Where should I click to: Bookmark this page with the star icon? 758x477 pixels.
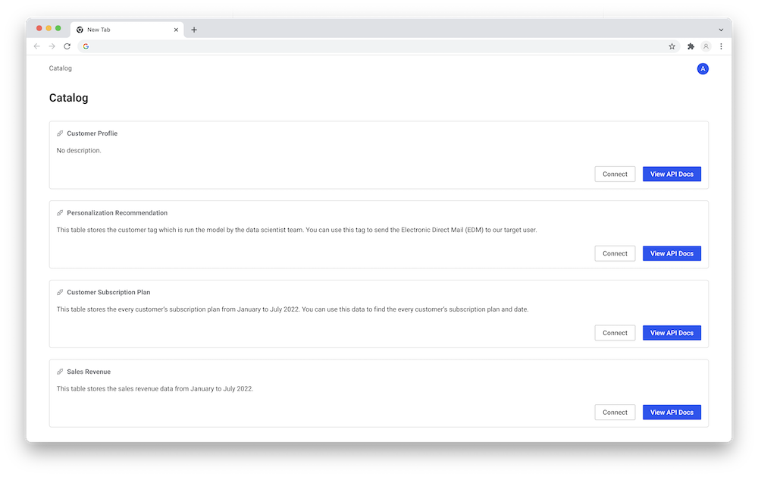point(672,46)
